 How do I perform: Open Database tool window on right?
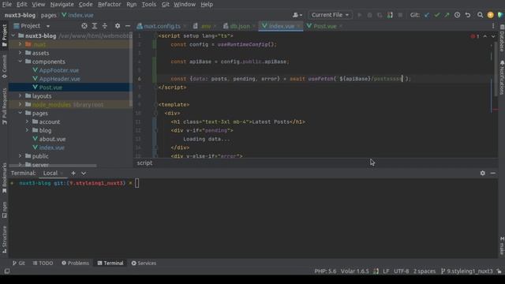click(x=502, y=39)
